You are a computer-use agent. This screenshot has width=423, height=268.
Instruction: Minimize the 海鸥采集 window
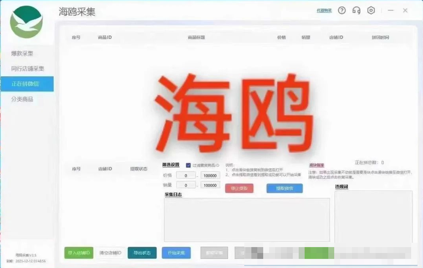pos(391,10)
